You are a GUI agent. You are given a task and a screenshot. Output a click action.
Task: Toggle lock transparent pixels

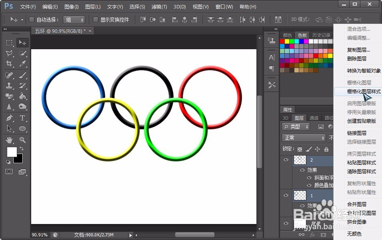click(x=300, y=149)
